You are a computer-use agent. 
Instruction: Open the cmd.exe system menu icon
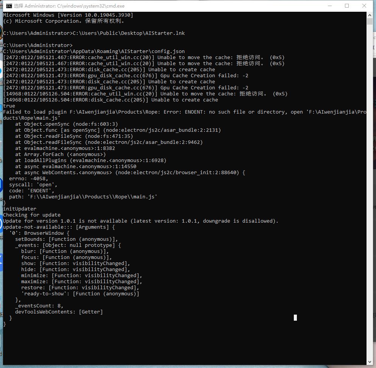[x=9, y=6]
